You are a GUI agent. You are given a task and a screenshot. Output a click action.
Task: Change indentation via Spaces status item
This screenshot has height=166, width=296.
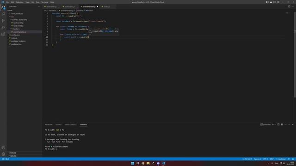pos(258,159)
